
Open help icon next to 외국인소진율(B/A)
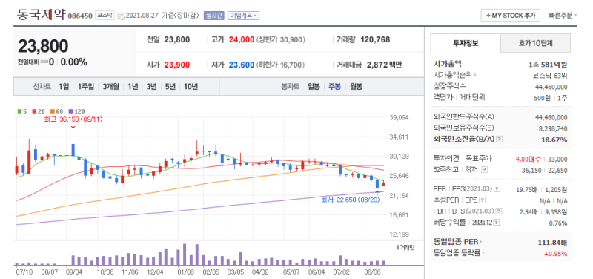[500, 139]
